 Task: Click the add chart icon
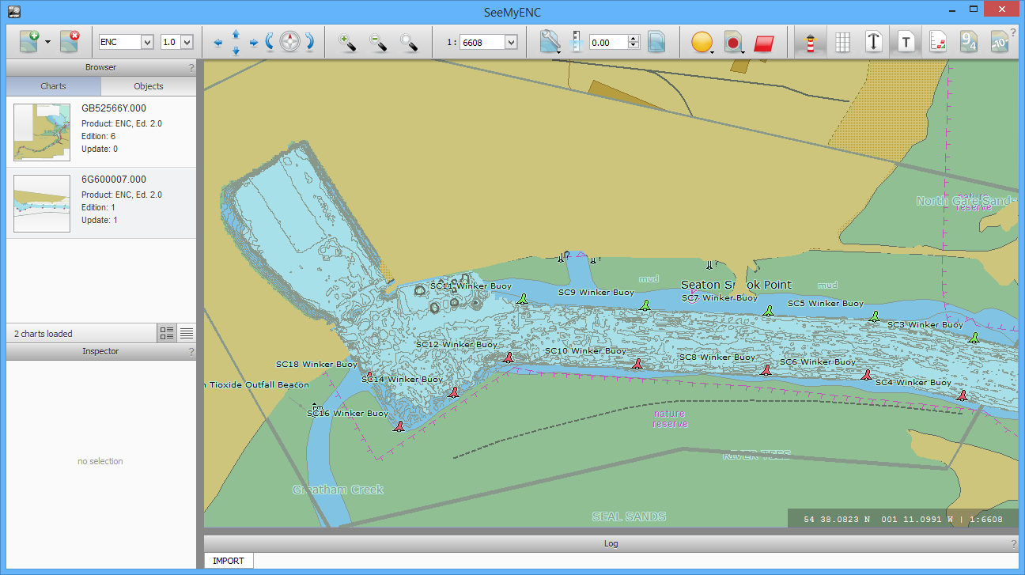[x=30, y=42]
